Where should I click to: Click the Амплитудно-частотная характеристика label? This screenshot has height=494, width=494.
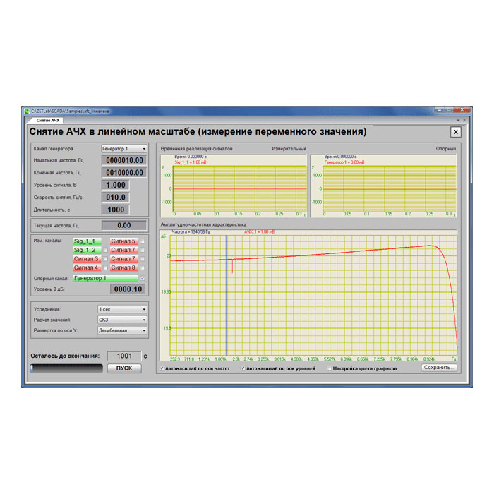coord(203,224)
